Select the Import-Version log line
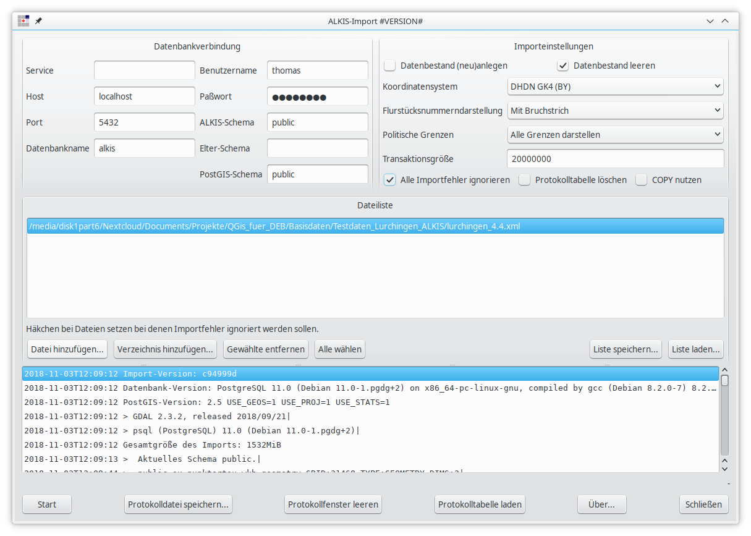 pyautogui.click(x=371, y=374)
